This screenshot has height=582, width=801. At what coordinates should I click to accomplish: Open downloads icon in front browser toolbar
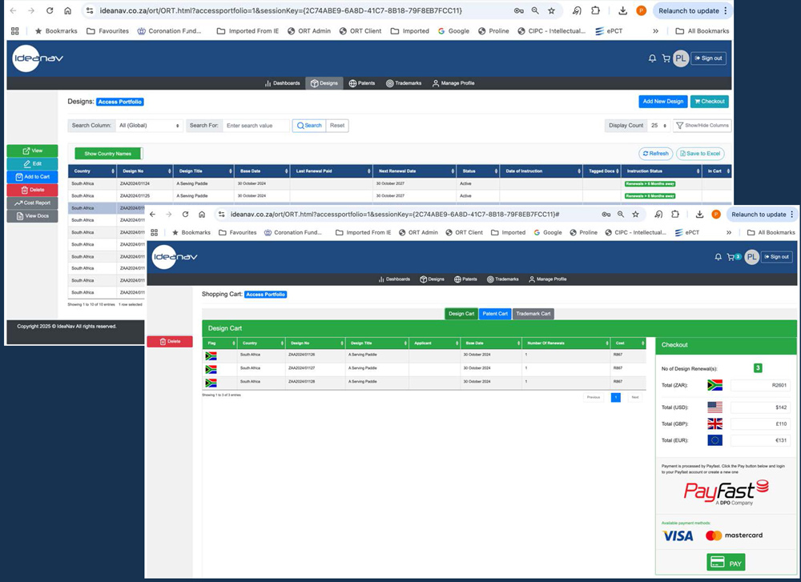699,215
